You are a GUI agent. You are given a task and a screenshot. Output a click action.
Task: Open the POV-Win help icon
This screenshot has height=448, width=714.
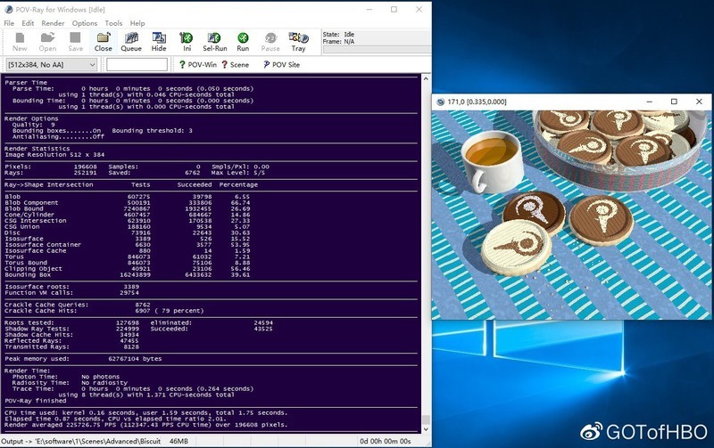(197, 65)
